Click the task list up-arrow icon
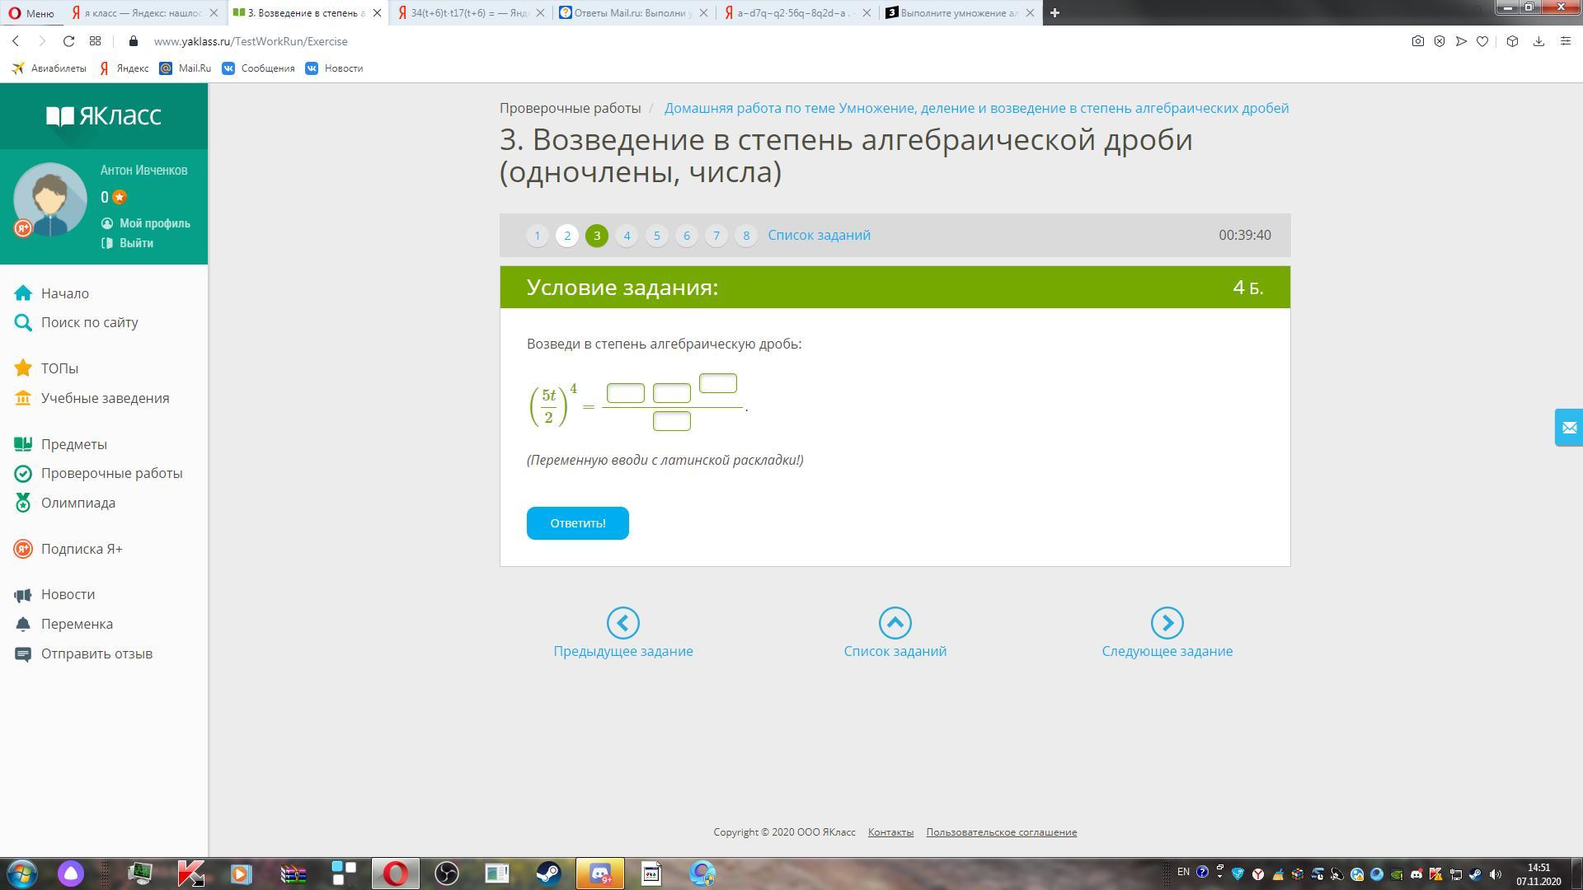 tap(895, 623)
